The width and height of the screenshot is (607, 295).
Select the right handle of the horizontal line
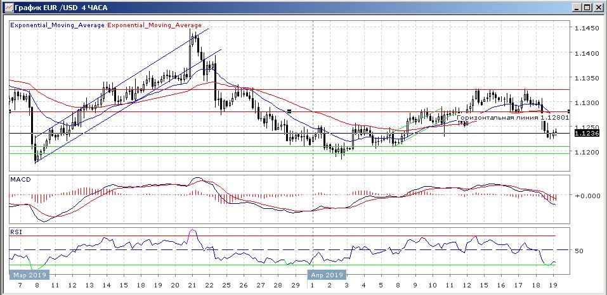click(569, 111)
